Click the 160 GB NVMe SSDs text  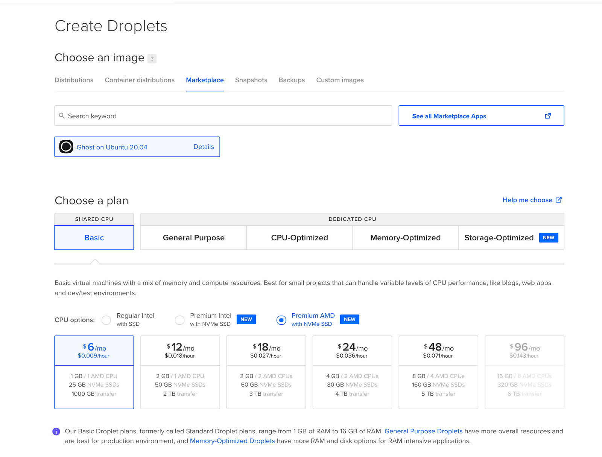(x=438, y=385)
